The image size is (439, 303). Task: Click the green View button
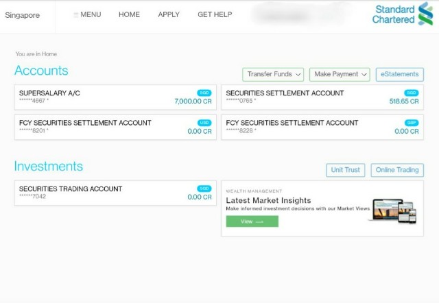tap(252, 221)
